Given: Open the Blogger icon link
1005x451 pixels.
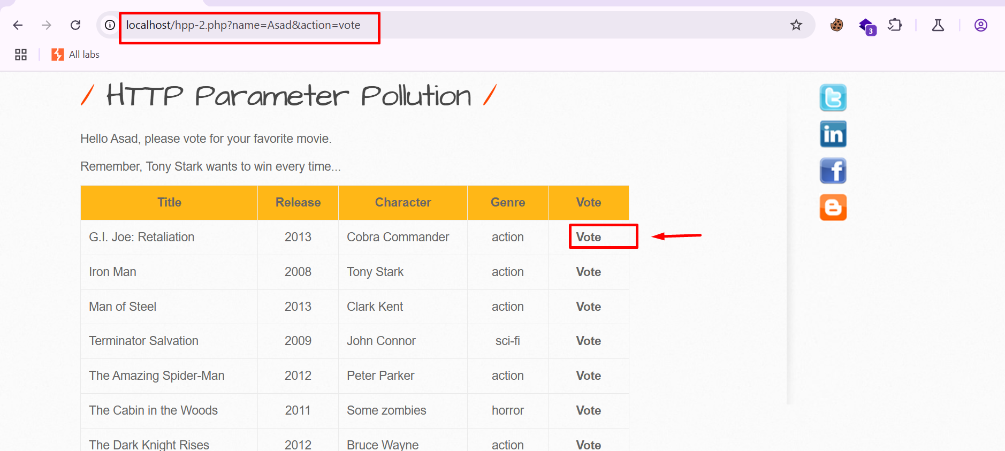Looking at the screenshot, I should pyautogui.click(x=833, y=208).
